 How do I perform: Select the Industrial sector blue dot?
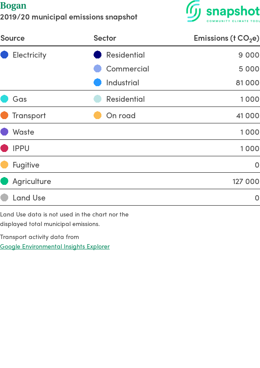coord(97,82)
